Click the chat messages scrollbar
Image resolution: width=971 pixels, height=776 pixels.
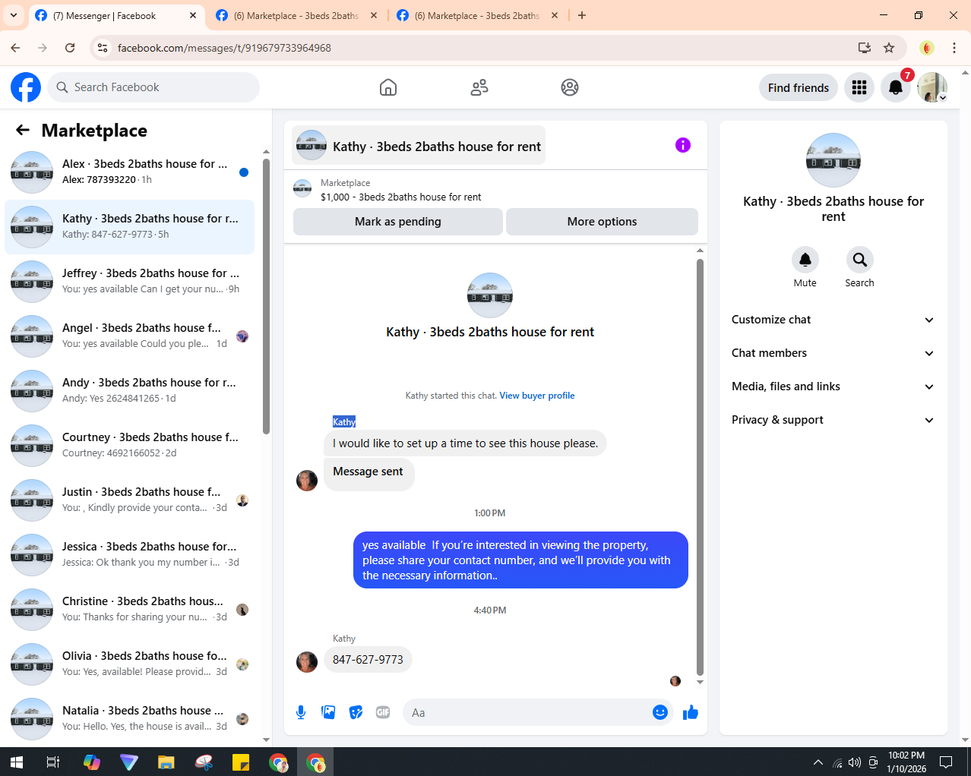coord(700,467)
